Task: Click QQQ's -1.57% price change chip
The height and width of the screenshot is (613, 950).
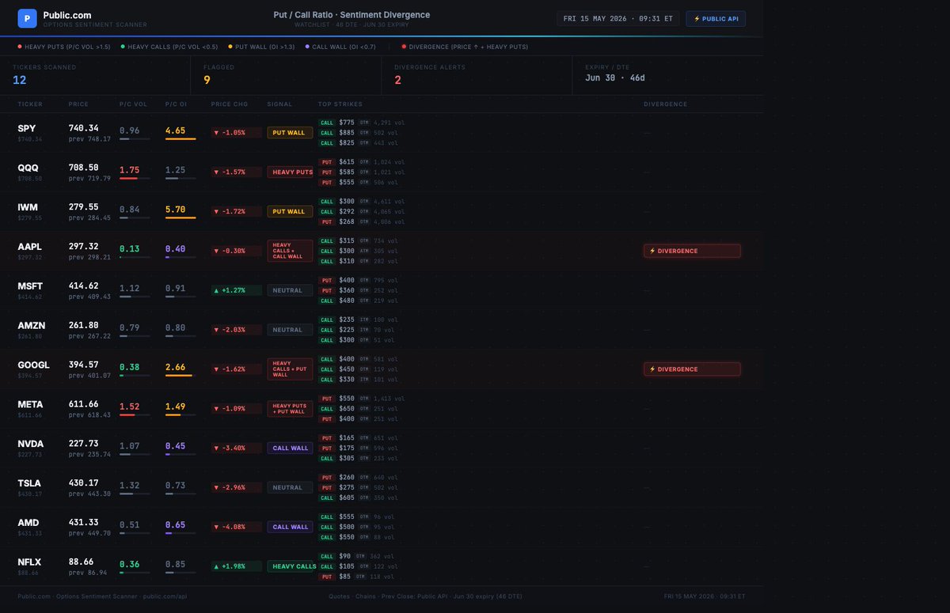Action: tap(235, 172)
